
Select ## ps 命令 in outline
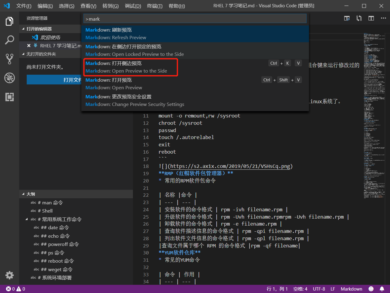coord(53,253)
